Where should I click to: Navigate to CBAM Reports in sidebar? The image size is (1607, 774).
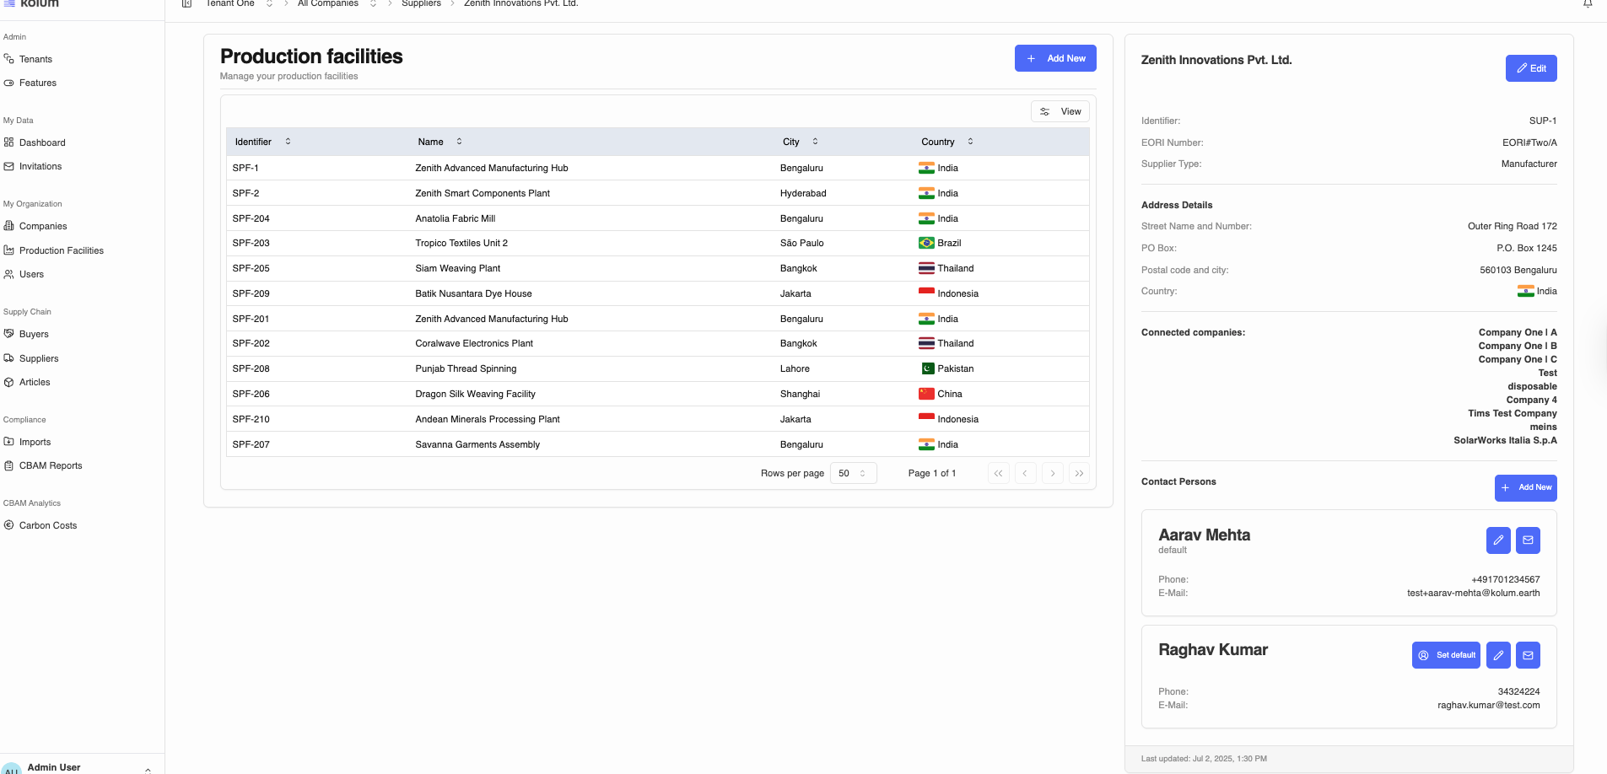pos(51,465)
